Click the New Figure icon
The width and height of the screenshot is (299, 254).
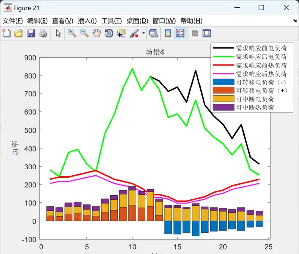(7, 33)
